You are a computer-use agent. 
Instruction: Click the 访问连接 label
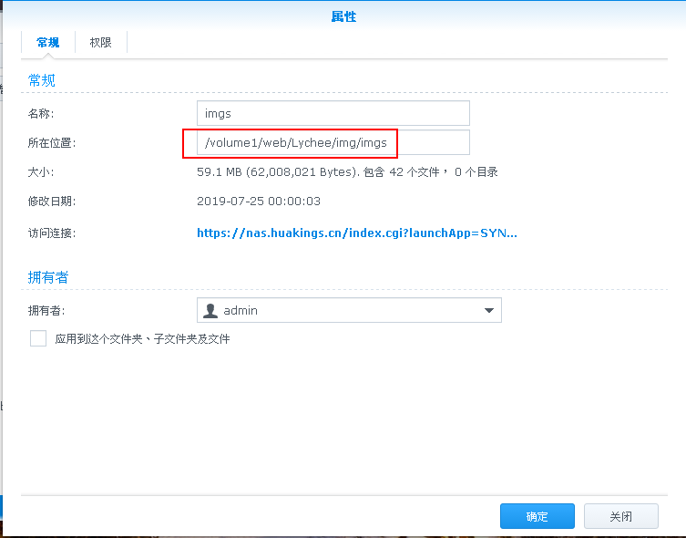pyautogui.click(x=52, y=233)
